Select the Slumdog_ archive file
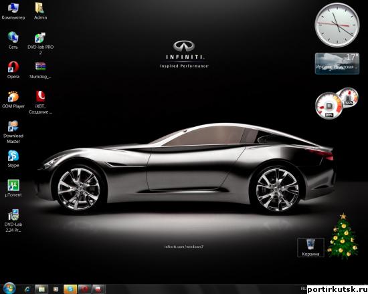 [40, 70]
